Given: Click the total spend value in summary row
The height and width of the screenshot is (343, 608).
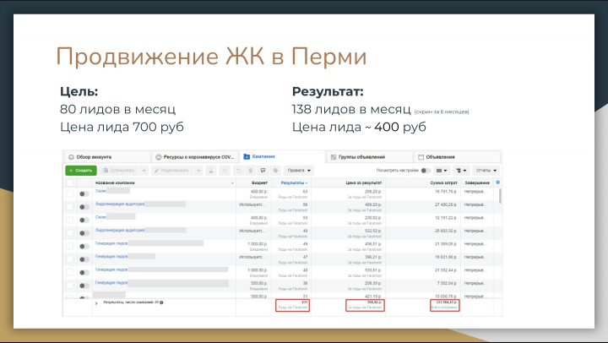Looking at the screenshot, I should point(447,302).
